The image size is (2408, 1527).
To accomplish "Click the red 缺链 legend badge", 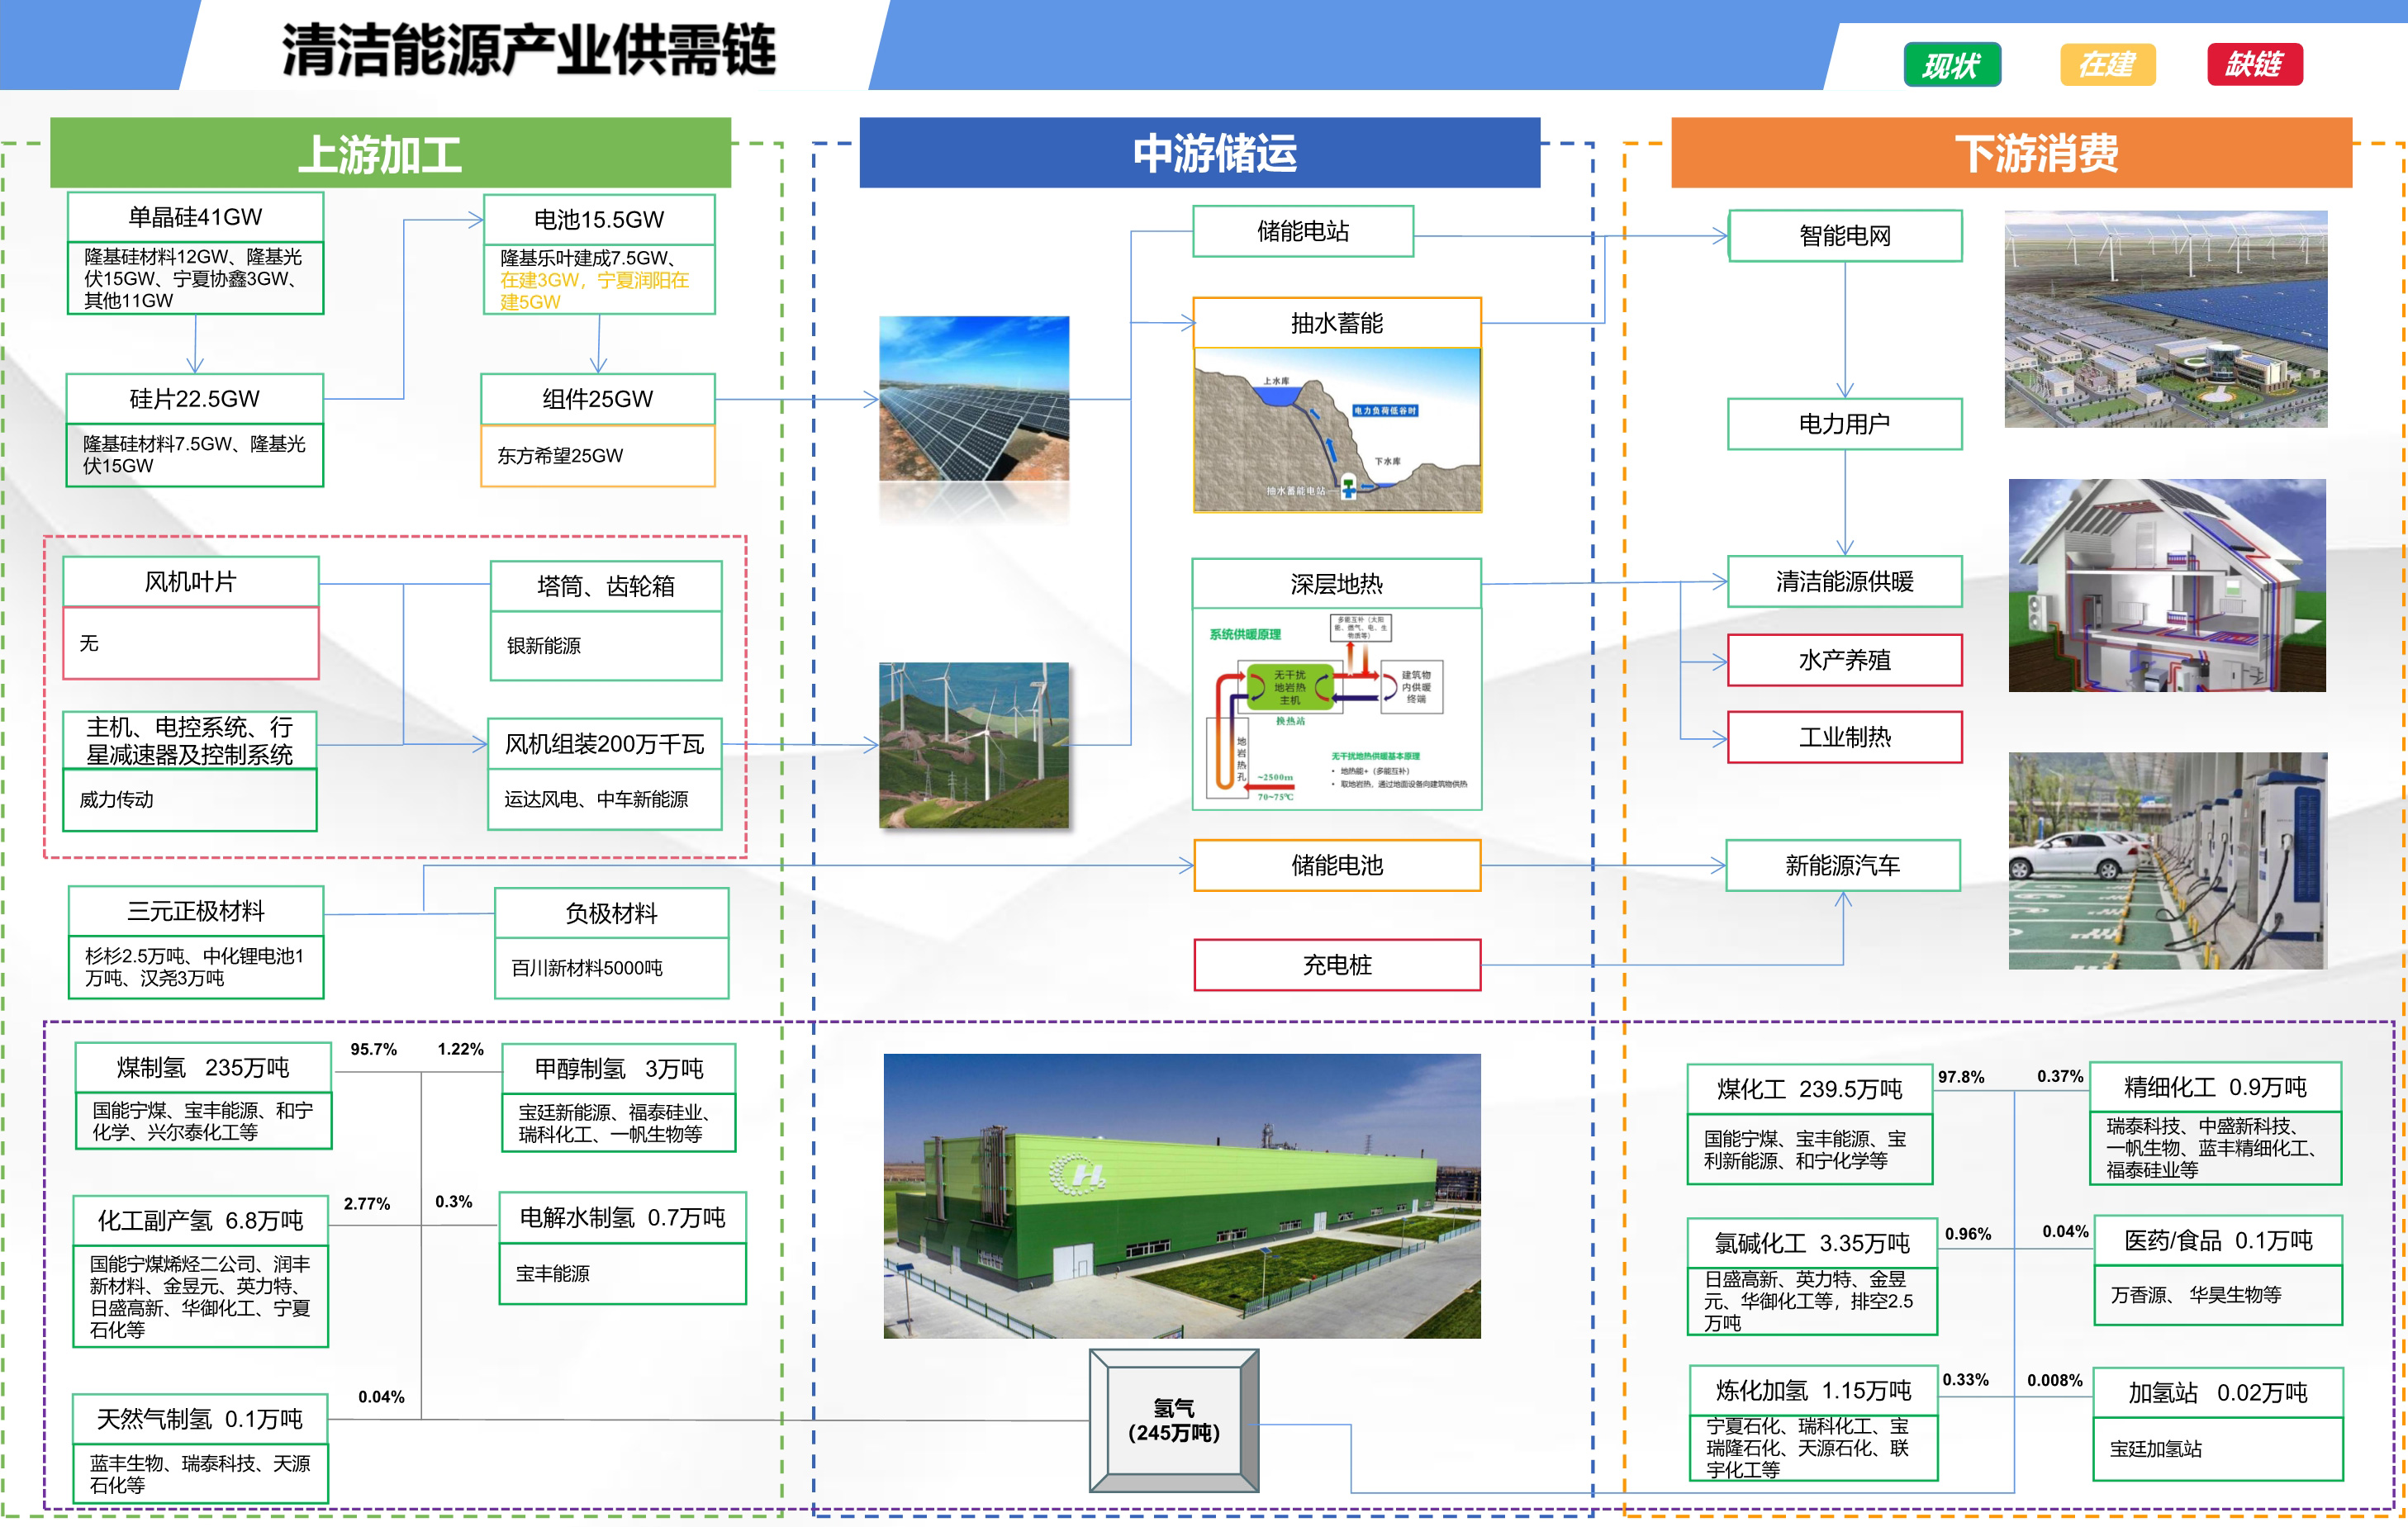I will tap(2254, 65).
